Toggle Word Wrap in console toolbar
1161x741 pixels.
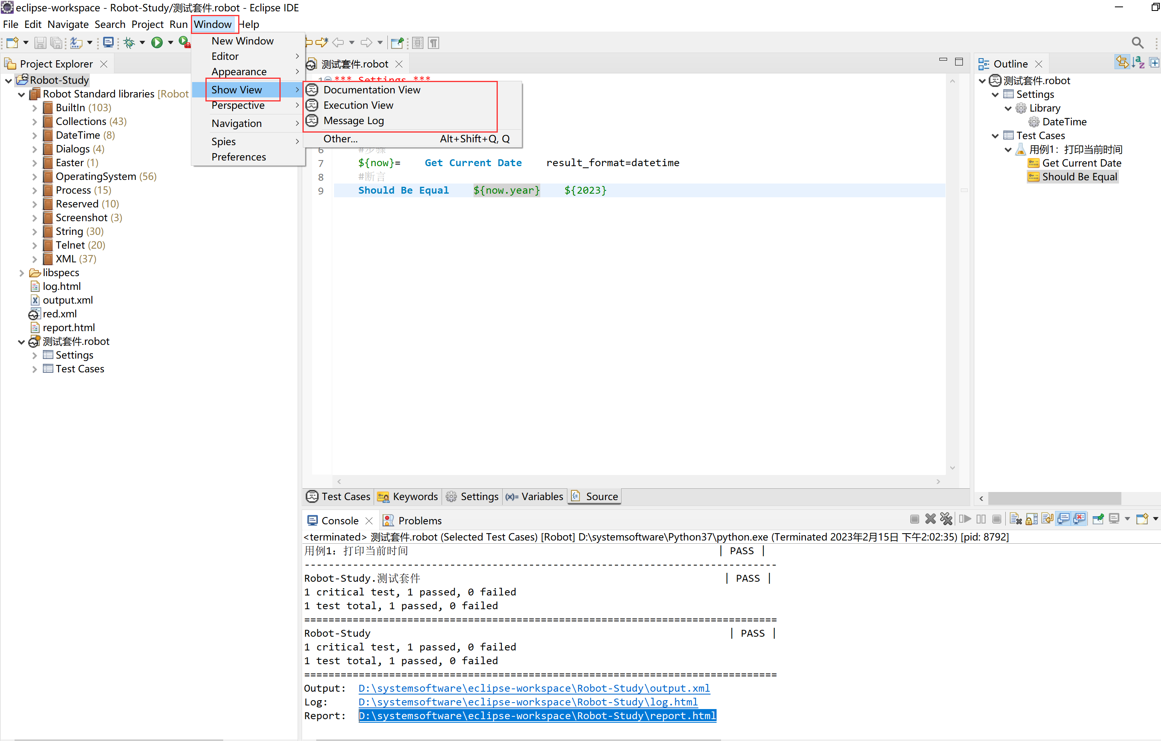pos(1047,519)
